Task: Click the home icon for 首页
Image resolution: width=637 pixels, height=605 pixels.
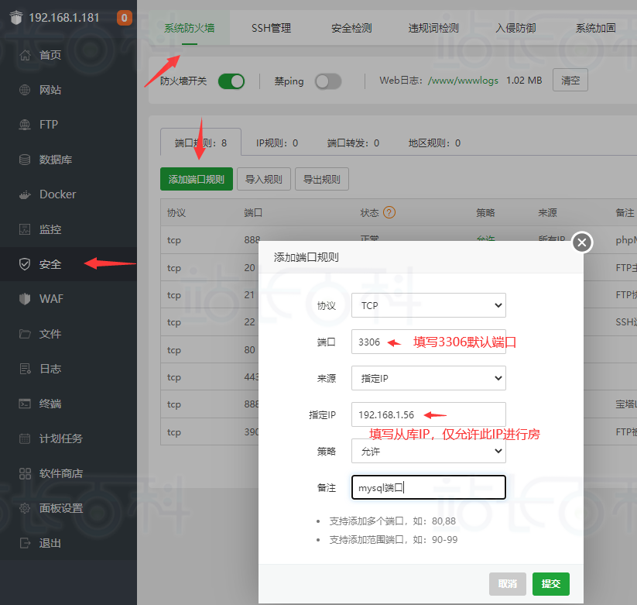Action: 25,55
